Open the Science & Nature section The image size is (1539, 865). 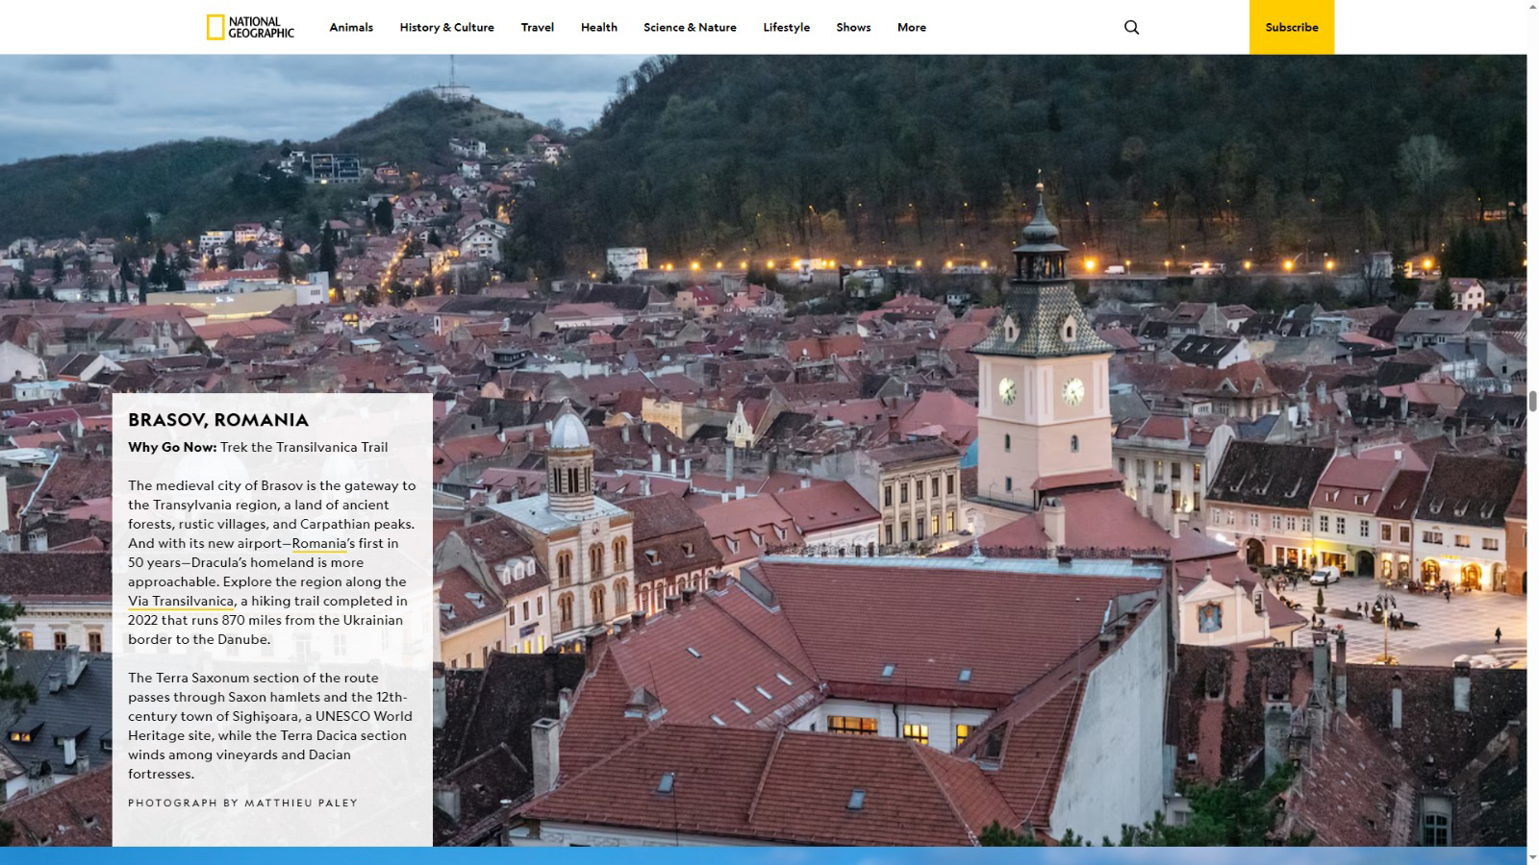tap(690, 27)
